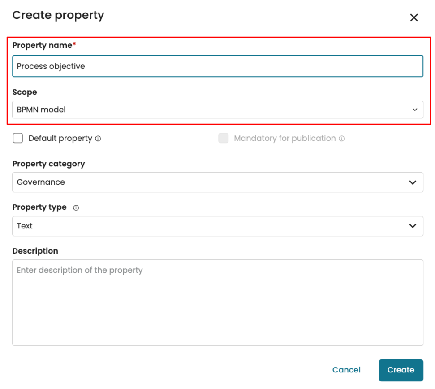Screen dimensions: 435x389
Task: Click the Scope dropdown chevron arrow
Action: pos(414,110)
